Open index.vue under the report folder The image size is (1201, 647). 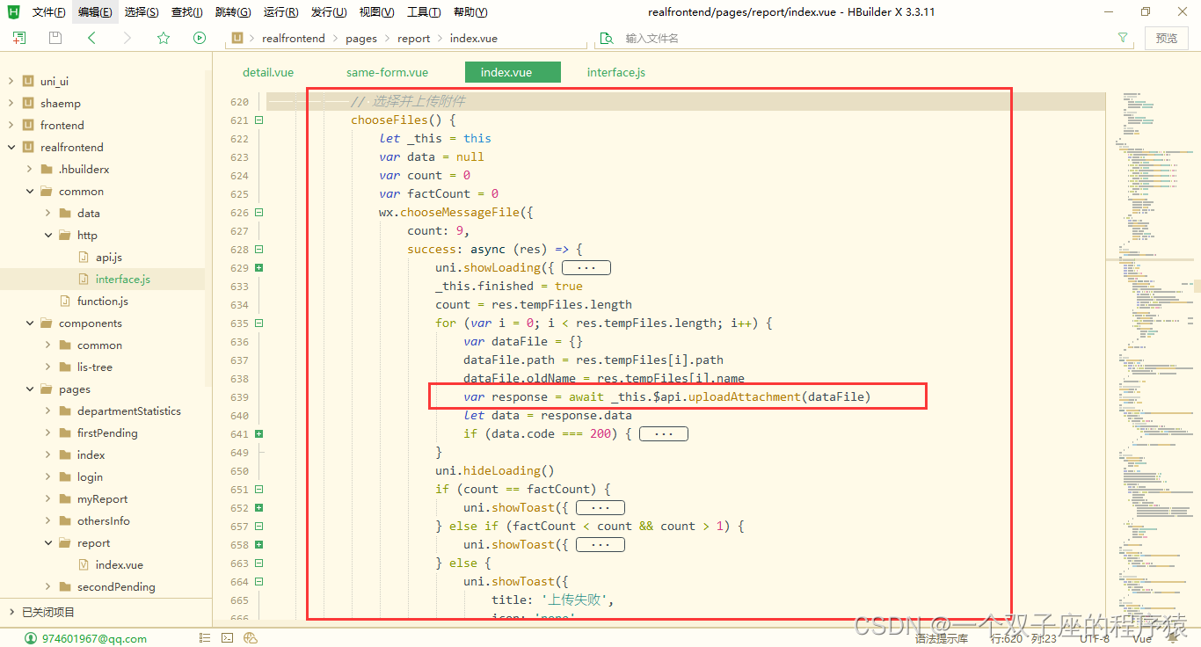click(x=119, y=564)
